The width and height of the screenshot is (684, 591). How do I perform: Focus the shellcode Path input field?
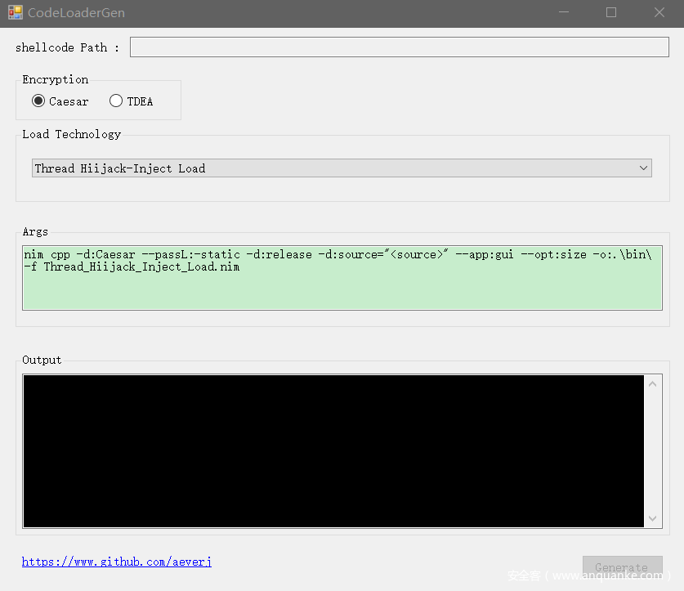(x=399, y=47)
